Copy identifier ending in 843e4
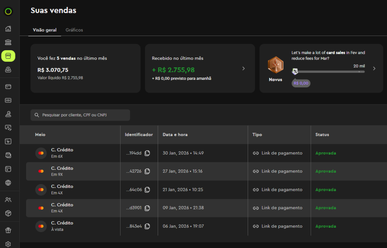 click(x=147, y=226)
